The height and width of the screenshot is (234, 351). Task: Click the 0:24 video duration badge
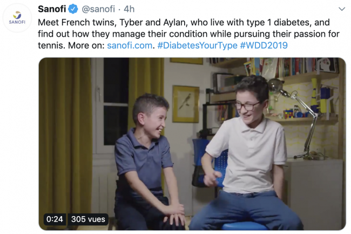click(55, 219)
